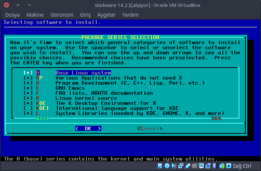
Task: Open the audio settings status icon
Action: point(174,166)
